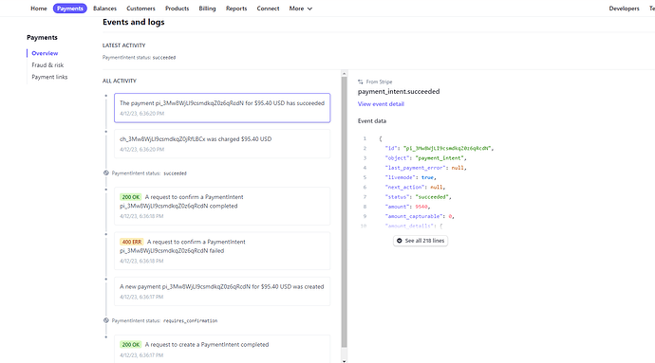Screen dimensions: 655x363
Task: Select Fraud & risk in Payments sidebar
Action: [x=47, y=65]
